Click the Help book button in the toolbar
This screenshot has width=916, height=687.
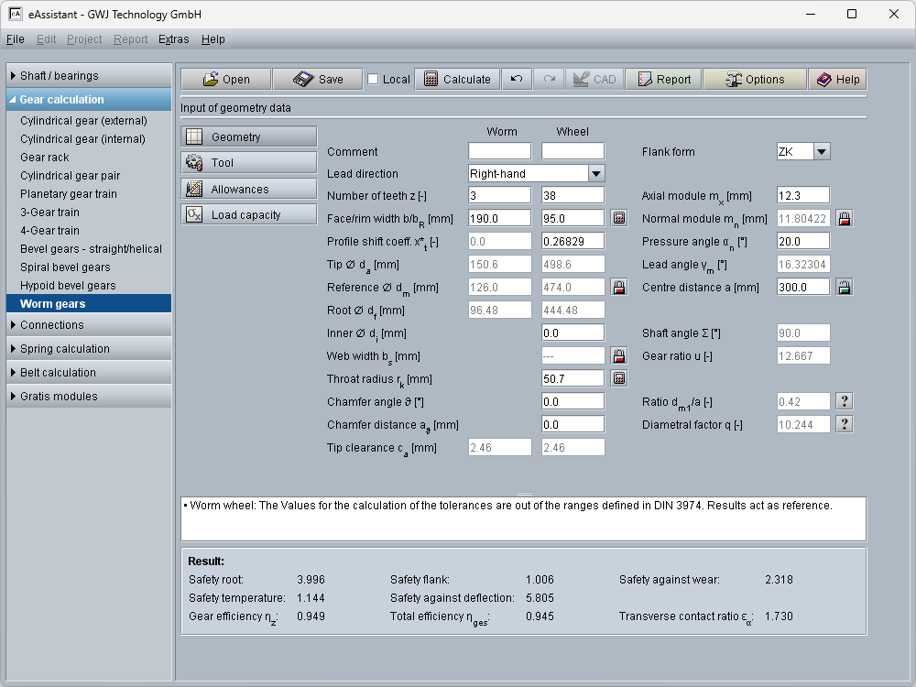pos(837,80)
